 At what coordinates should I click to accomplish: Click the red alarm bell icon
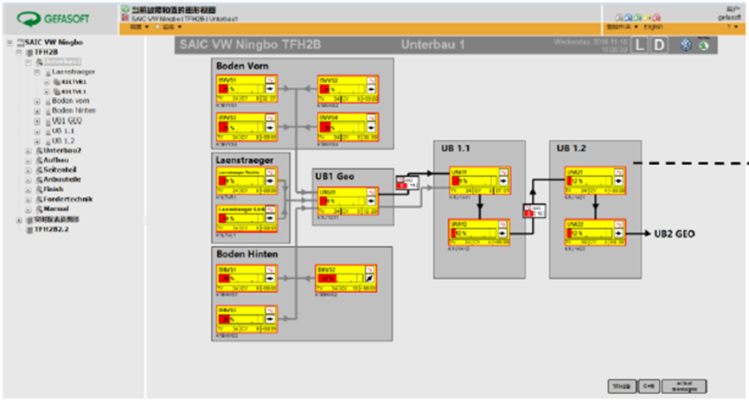pyautogui.click(x=656, y=17)
